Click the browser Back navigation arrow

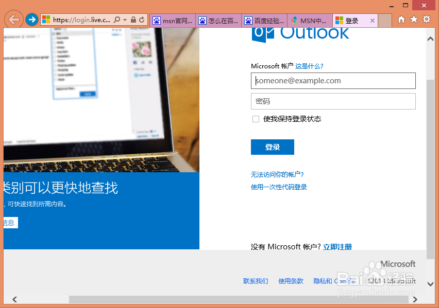tap(14, 20)
